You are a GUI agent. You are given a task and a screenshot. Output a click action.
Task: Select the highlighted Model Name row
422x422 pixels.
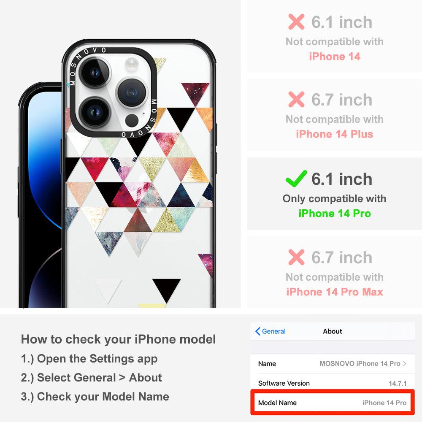[x=333, y=402]
